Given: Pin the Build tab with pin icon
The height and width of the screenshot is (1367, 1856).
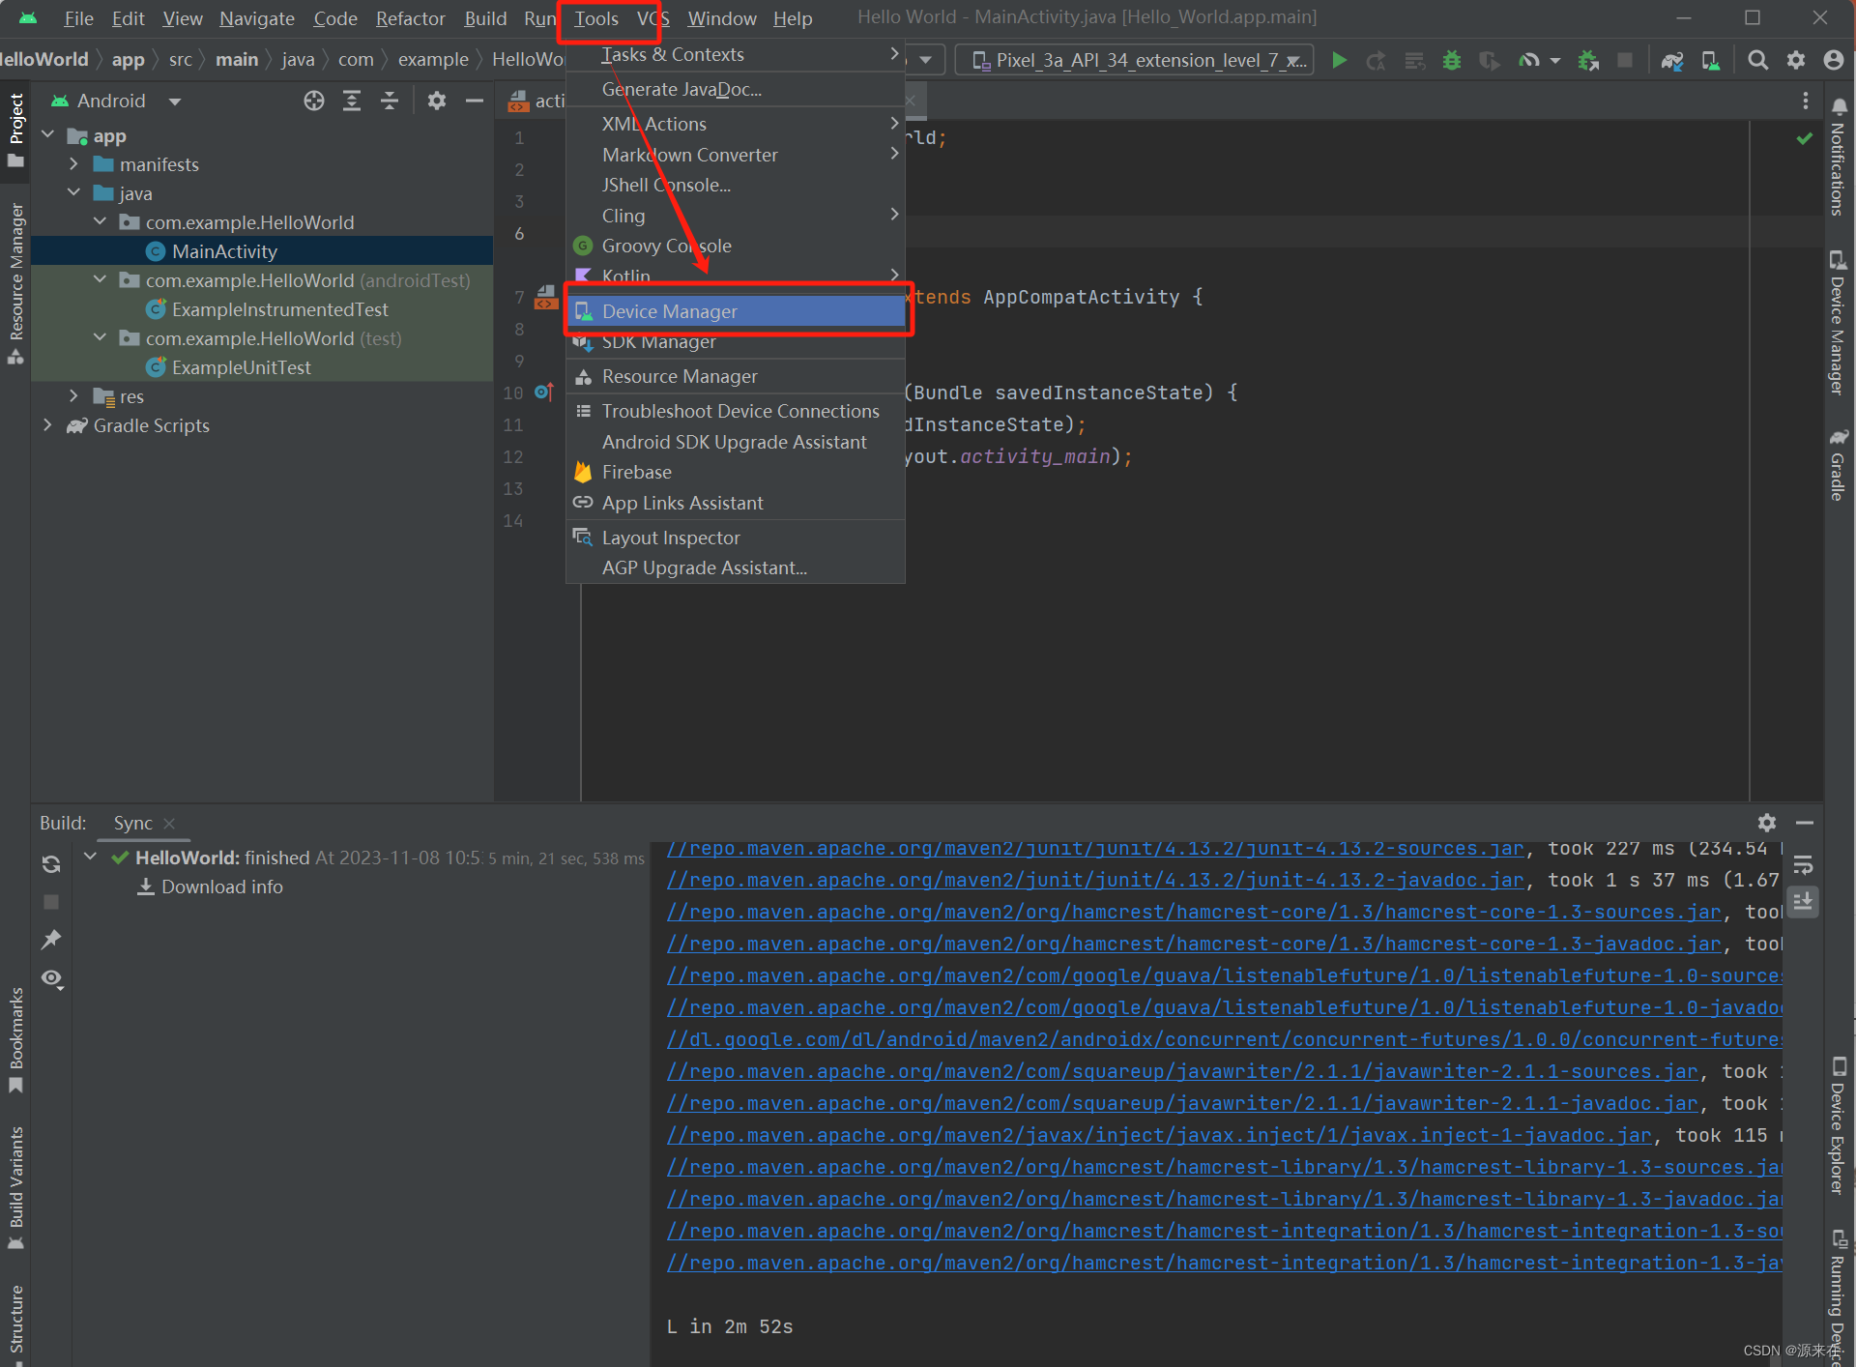Looking at the screenshot, I should pyautogui.click(x=51, y=939).
